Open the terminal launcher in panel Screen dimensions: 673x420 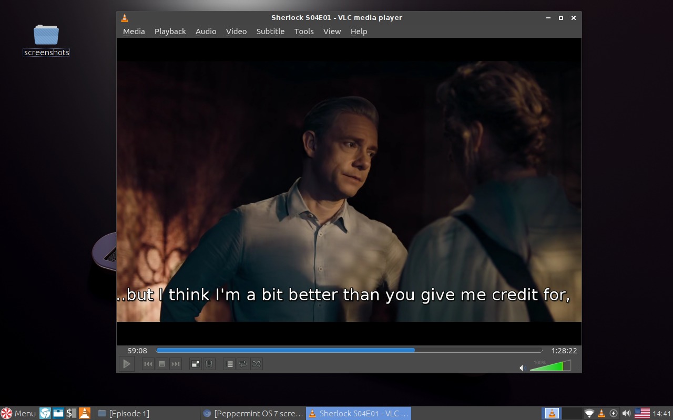point(71,413)
